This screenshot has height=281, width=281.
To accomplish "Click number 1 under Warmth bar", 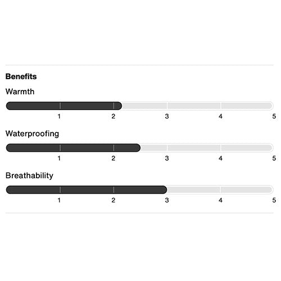I will 59,116.
